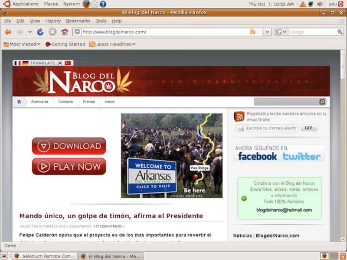Screen dimensions: 347x260
Task: Open the Acerca de page
Action: (x=39, y=102)
